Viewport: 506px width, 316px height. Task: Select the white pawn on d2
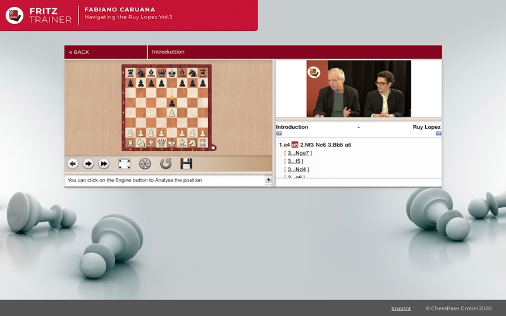[x=161, y=133]
